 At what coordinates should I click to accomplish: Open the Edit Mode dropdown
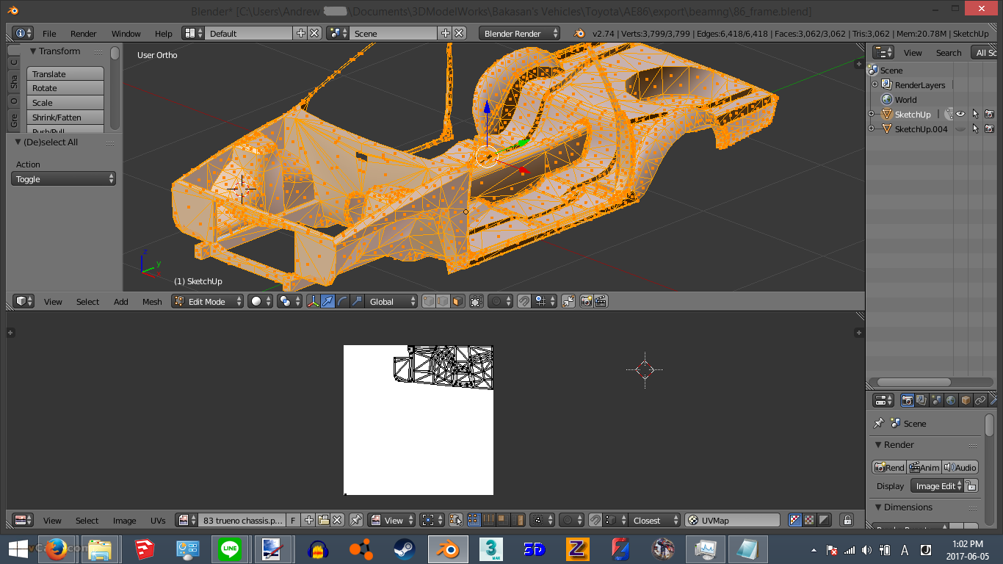tap(208, 302)
